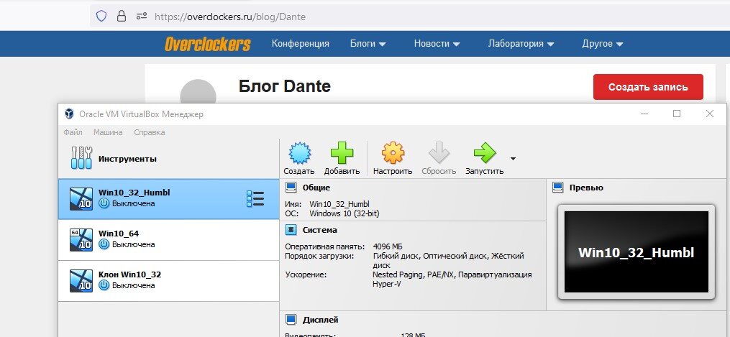
Task: Click the Создать (New) toolbar icon
Action: (299, 153)
